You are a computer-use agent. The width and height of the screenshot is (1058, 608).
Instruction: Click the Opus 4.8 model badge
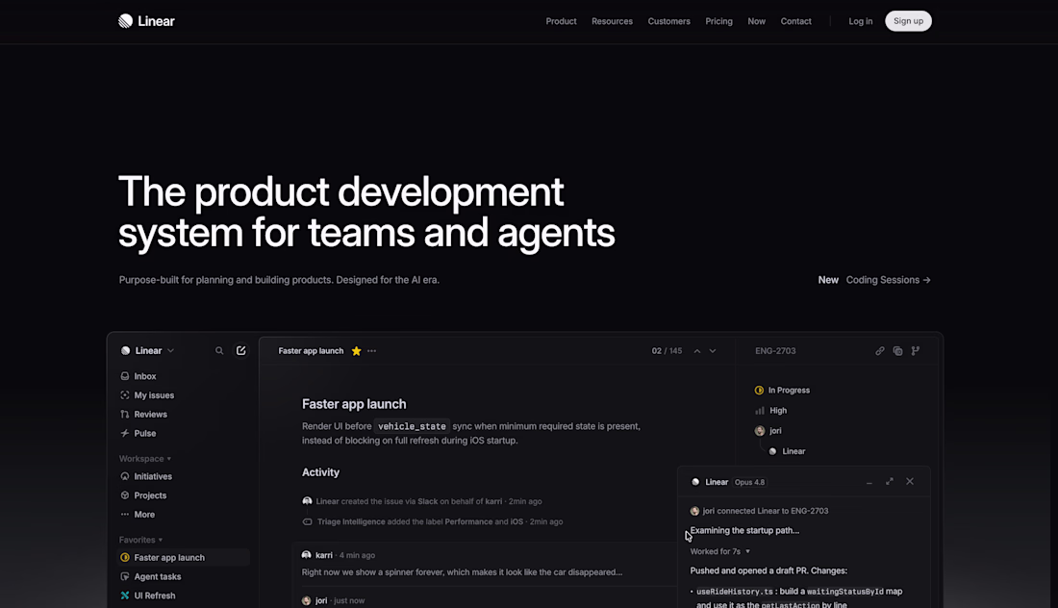(749, 483)
